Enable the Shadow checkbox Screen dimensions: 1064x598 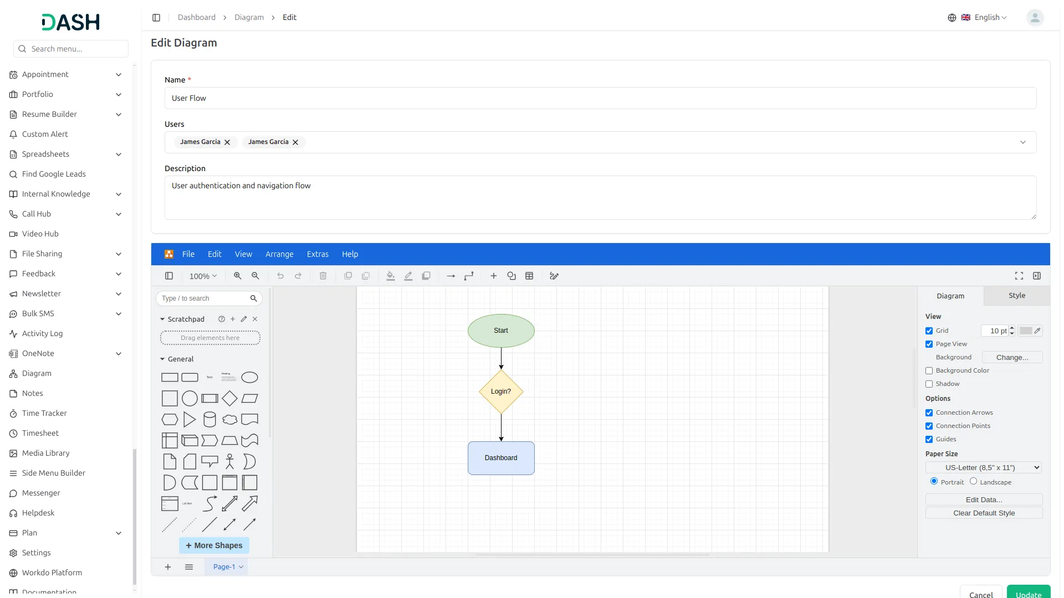tap(929, 384)
